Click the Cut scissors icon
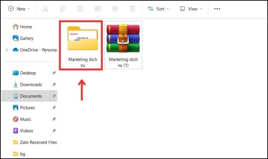 tap(46, 9)
